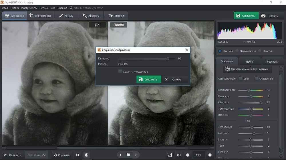Open the Цвета panel tab

(x=249, y=61)
